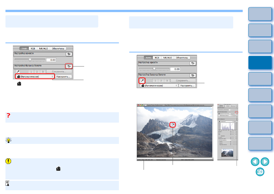Open the (Автоматически) dropdown in left palette
Image resolution: width=274 pixels, height=194 pixels.
click(x=35, y=77)
